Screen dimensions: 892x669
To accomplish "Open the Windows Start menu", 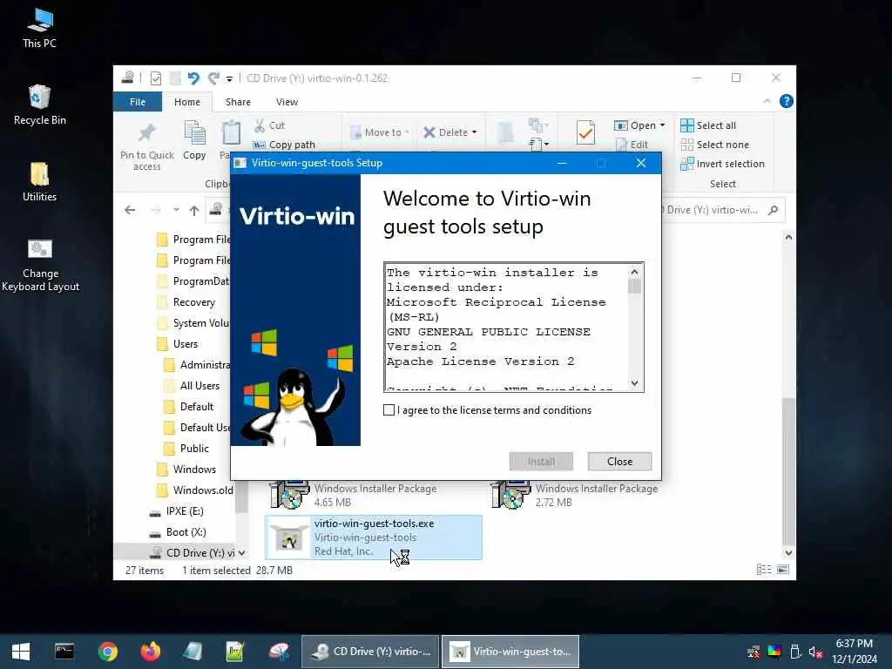I will click(21, 652).
